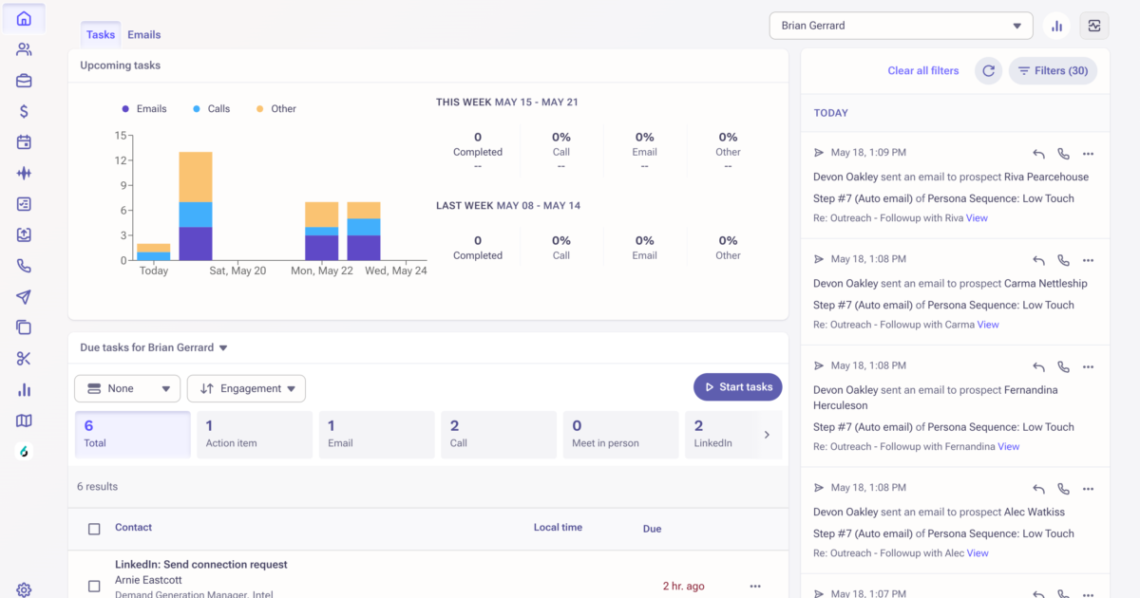Open the Tasks calendar icon in the sidebar
This screenshot has height=598, width=1140.
tap(24, 142)
